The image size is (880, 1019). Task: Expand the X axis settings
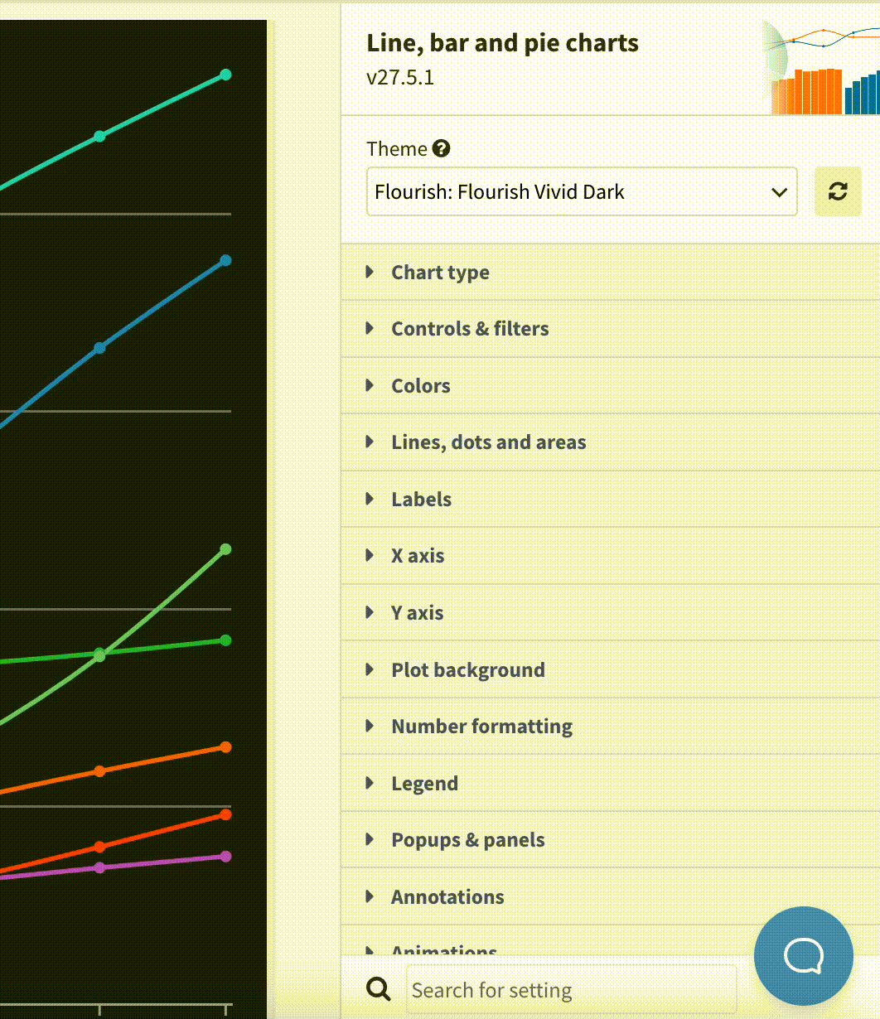click(x=417, y=556)
